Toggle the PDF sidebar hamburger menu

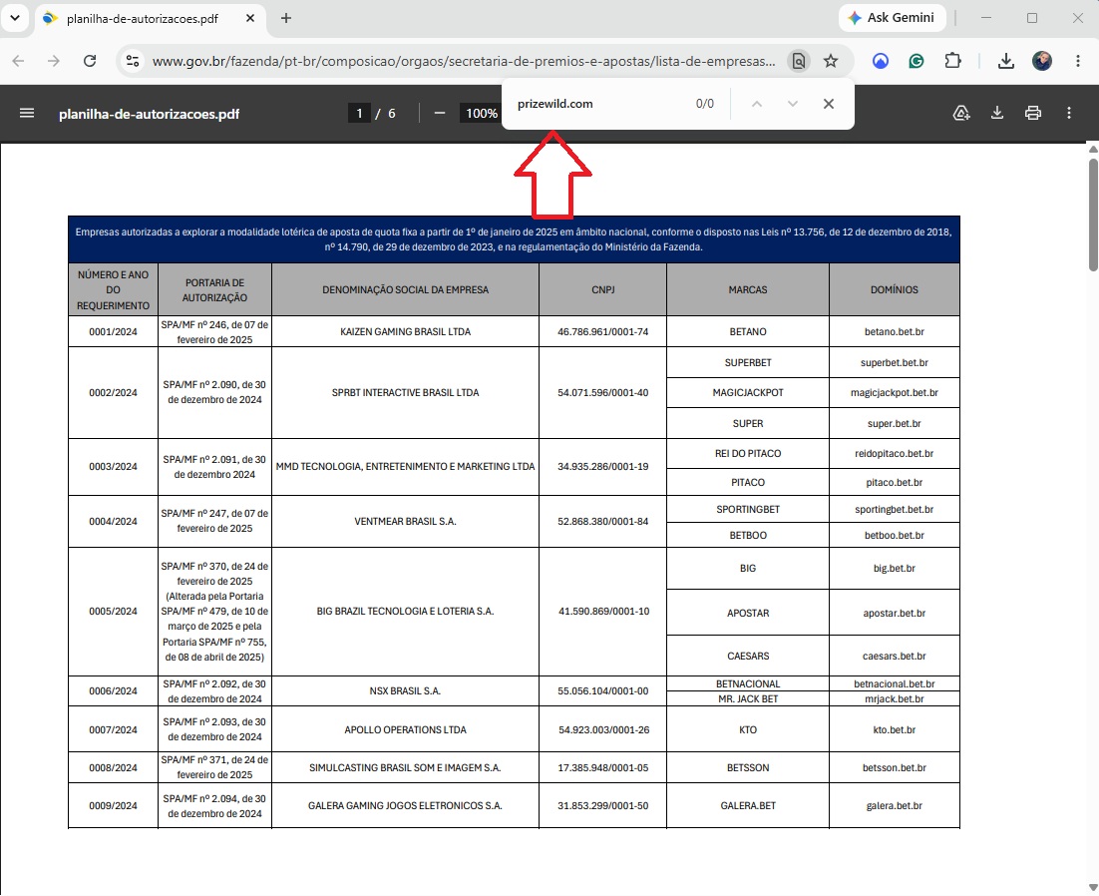[x=27, y=113]
